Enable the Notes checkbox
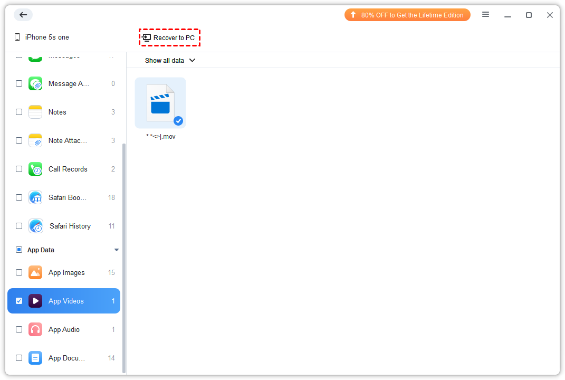Screen dimensions: 565x380 pos(19,112)
